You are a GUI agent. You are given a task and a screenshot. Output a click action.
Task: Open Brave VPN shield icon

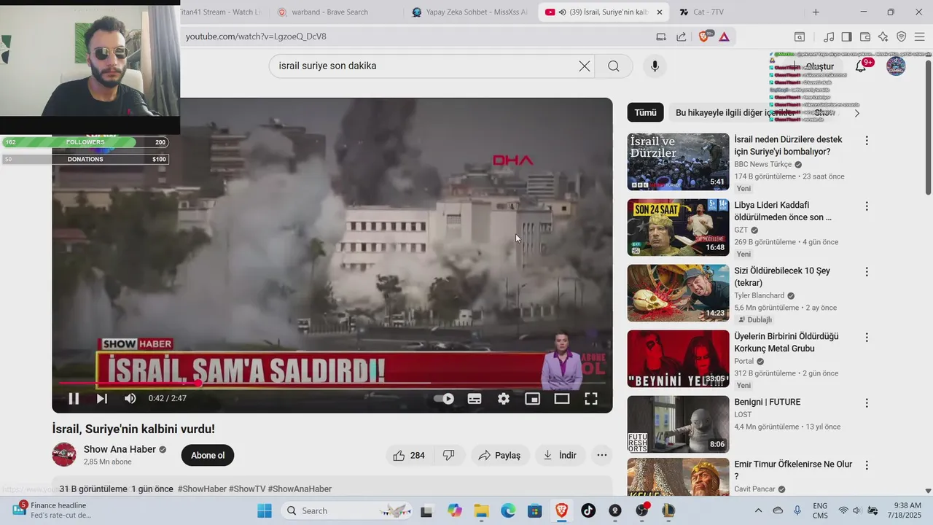901,36
